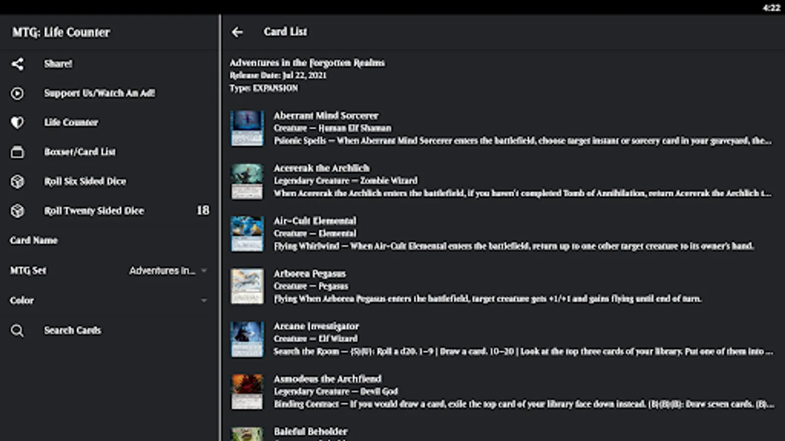Click the Flying Whirlwind rules text
This screenshot has height=441, width=785.
[514, 246]
